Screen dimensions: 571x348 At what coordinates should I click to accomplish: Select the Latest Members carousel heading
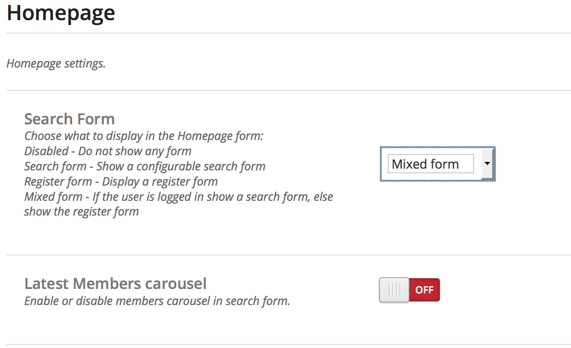click(x=115, y=284)
